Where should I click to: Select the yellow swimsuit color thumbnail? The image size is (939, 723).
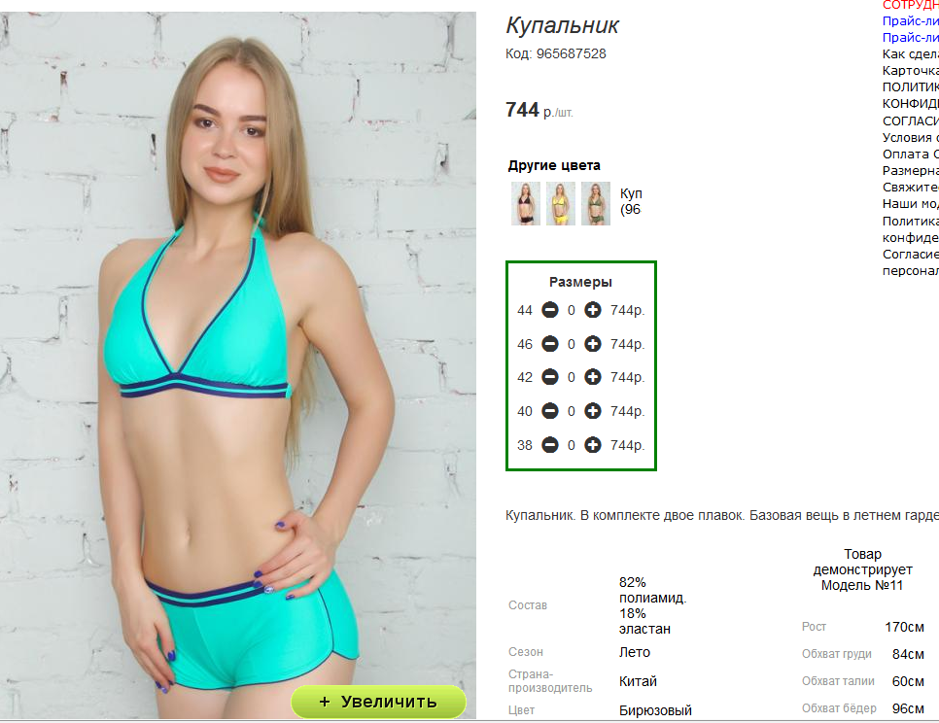[x=561, y=203]
